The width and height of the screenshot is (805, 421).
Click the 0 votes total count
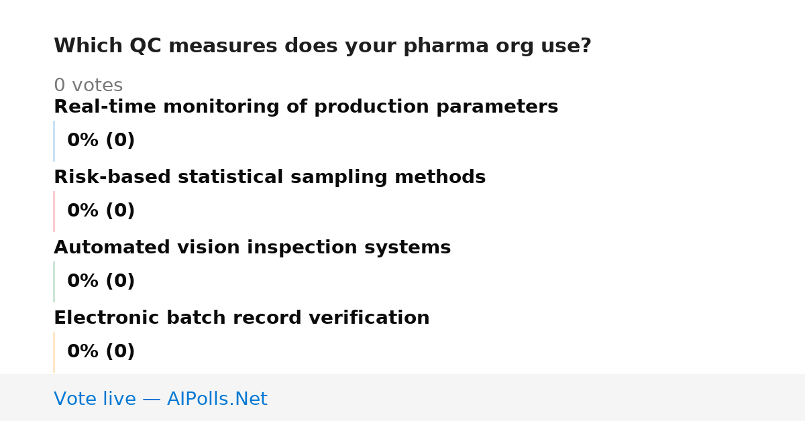[88, 86]
